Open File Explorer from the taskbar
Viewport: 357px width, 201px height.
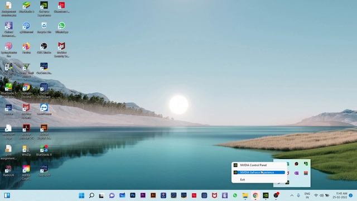coord(245,195)
